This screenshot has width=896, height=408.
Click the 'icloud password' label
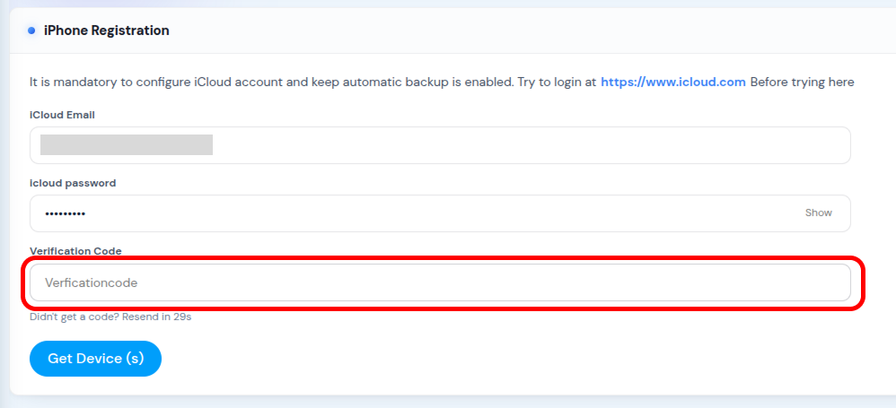73,183
